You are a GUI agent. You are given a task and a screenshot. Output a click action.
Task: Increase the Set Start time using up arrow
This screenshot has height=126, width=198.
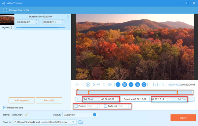click(118, 98)
